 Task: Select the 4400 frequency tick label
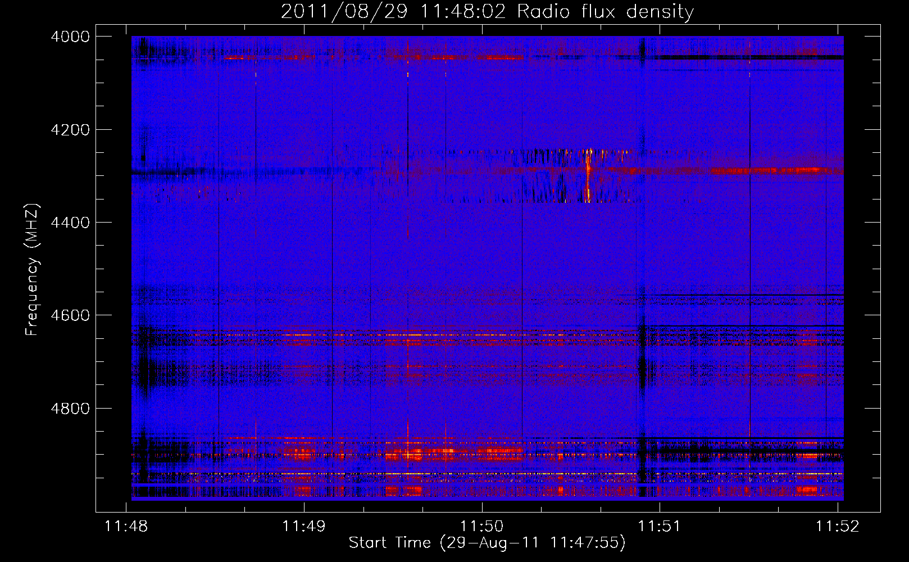(70, 223)
